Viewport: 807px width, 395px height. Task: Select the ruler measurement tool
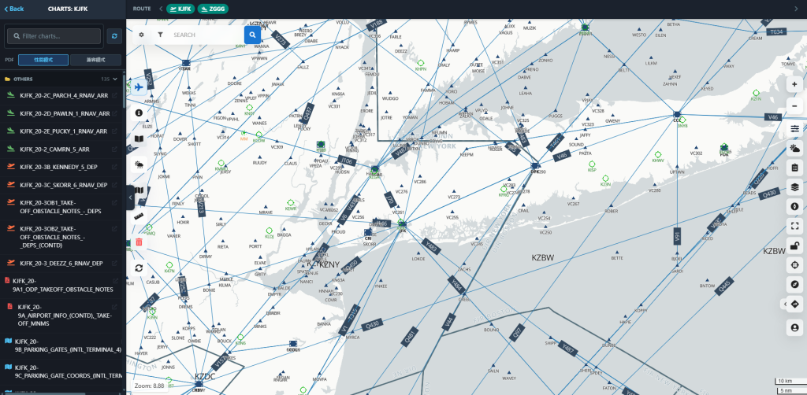pos(139,216)
